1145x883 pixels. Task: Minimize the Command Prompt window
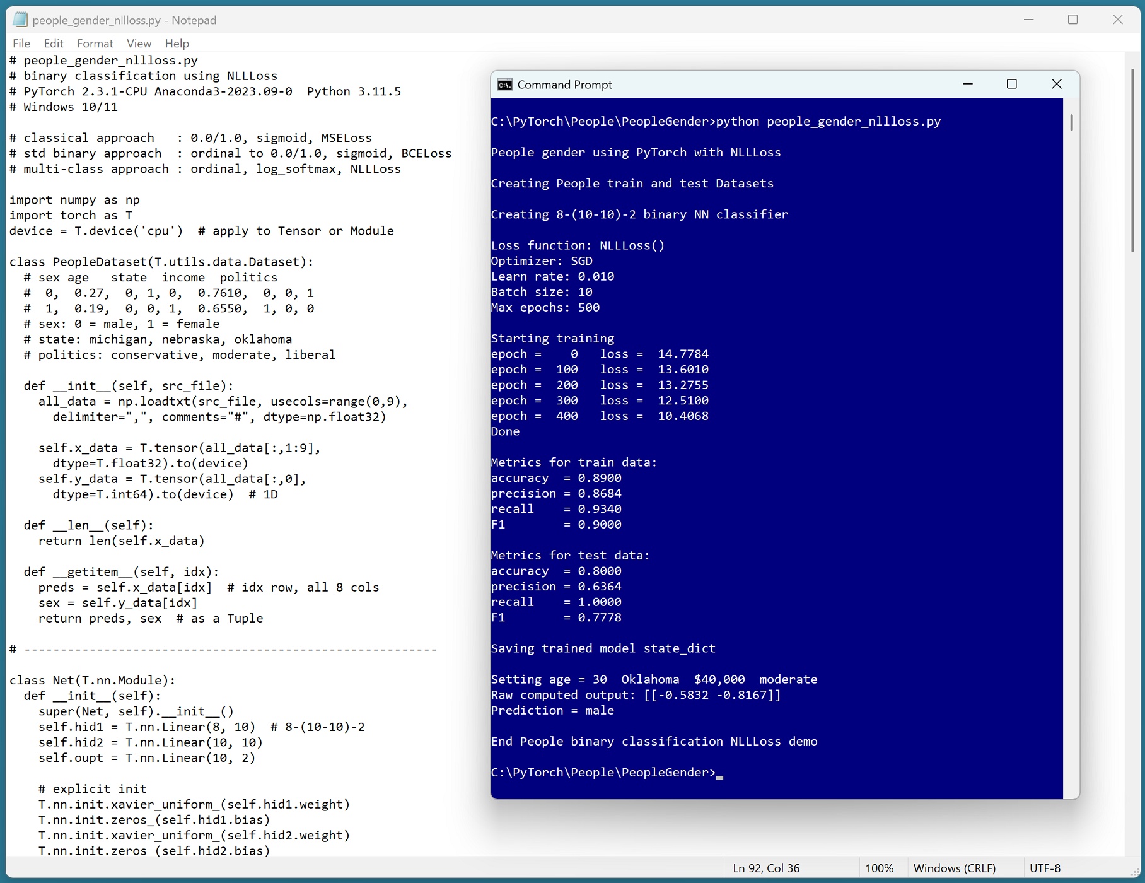[968, 84]
